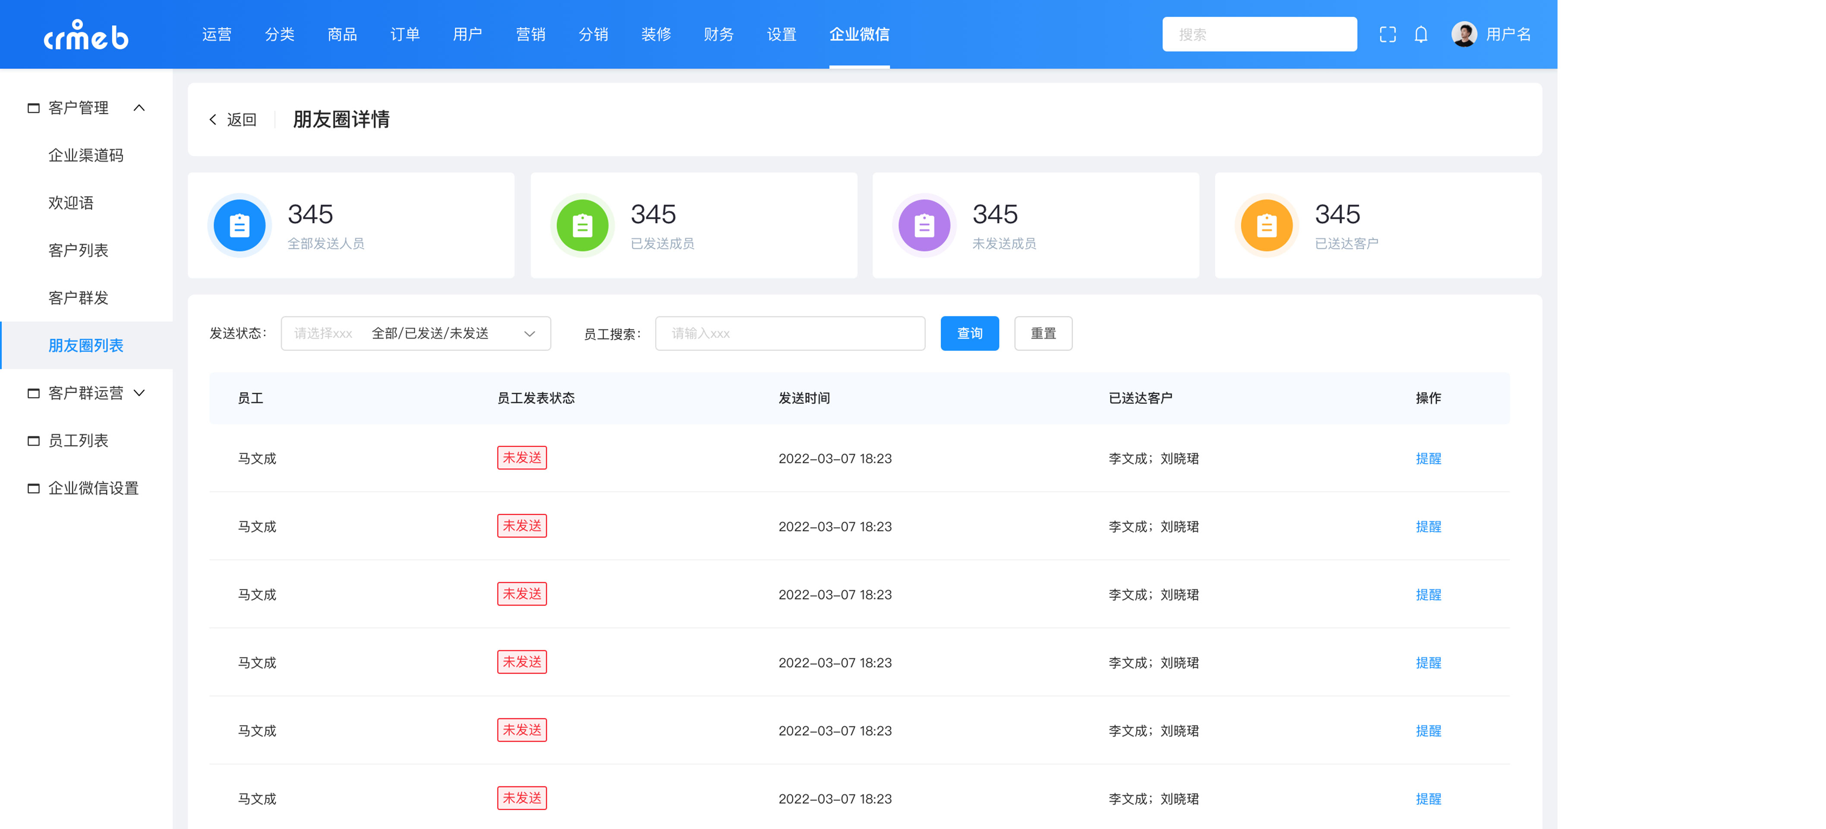This screenshot has height=829, width=1826.
Task: Click the 查询 button
Action: pos(970,333)
